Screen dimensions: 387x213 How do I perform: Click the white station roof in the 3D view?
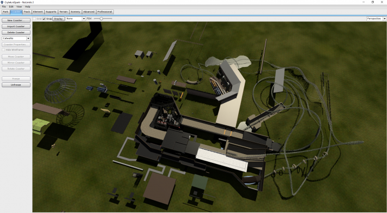tap(222, 160)
